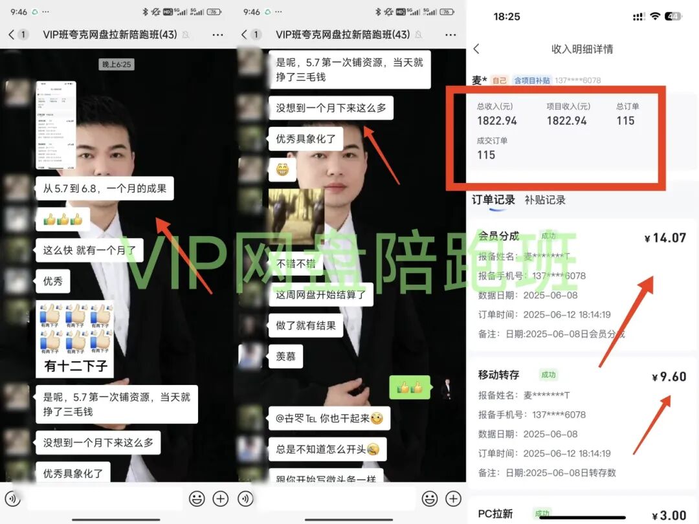Tap message input field in left chat
Image resolution: width=699 pixels, height=524 pixels.
coord(102,498)
